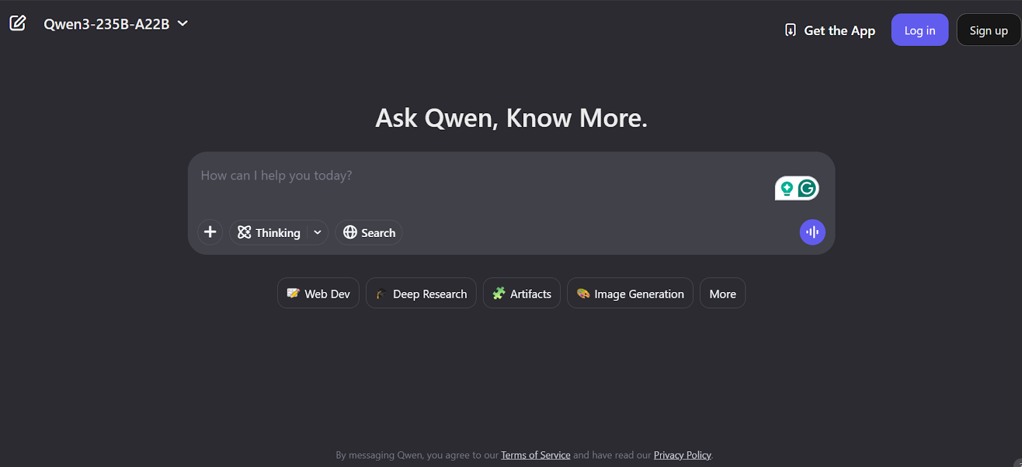
Task: Open the Qwen3-235B-A22B model dropdown
Action: [x=116, y=24]
